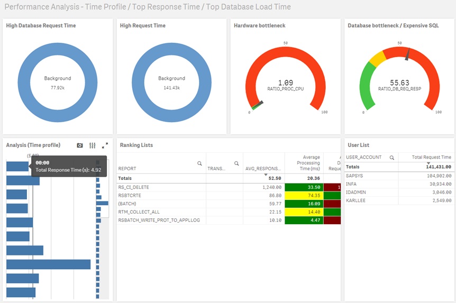Viewport: 456px width, 303px height.
Task: Expand Analysis chart to full screen
Action: tap(105, 145)
